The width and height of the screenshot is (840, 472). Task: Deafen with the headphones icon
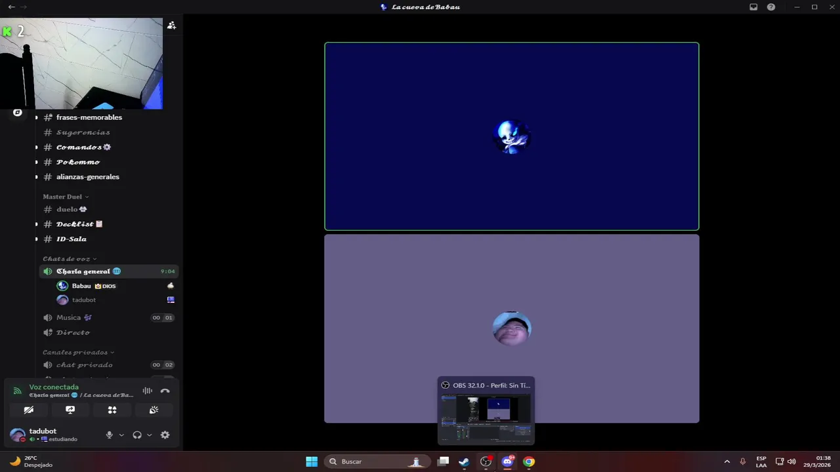(x=137, y=435)
